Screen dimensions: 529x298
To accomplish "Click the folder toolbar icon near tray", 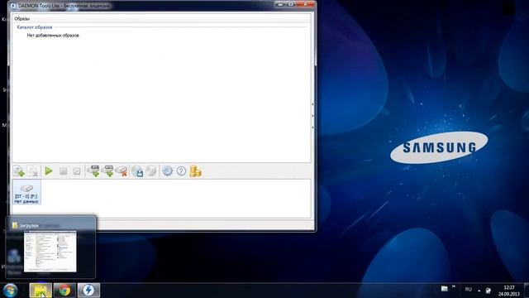I will [445, 289].
